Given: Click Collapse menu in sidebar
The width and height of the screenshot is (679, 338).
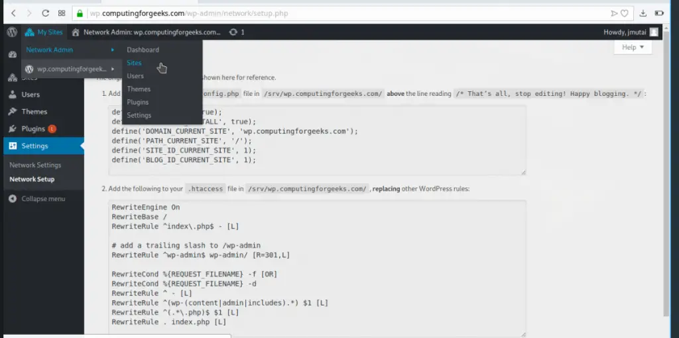Looking at the screenshot, I should 42,198.
